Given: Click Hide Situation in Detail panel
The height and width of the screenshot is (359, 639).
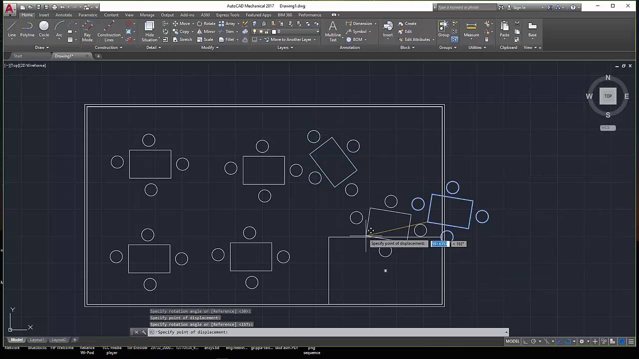Looking at the screenshot, I should point(149,30).
